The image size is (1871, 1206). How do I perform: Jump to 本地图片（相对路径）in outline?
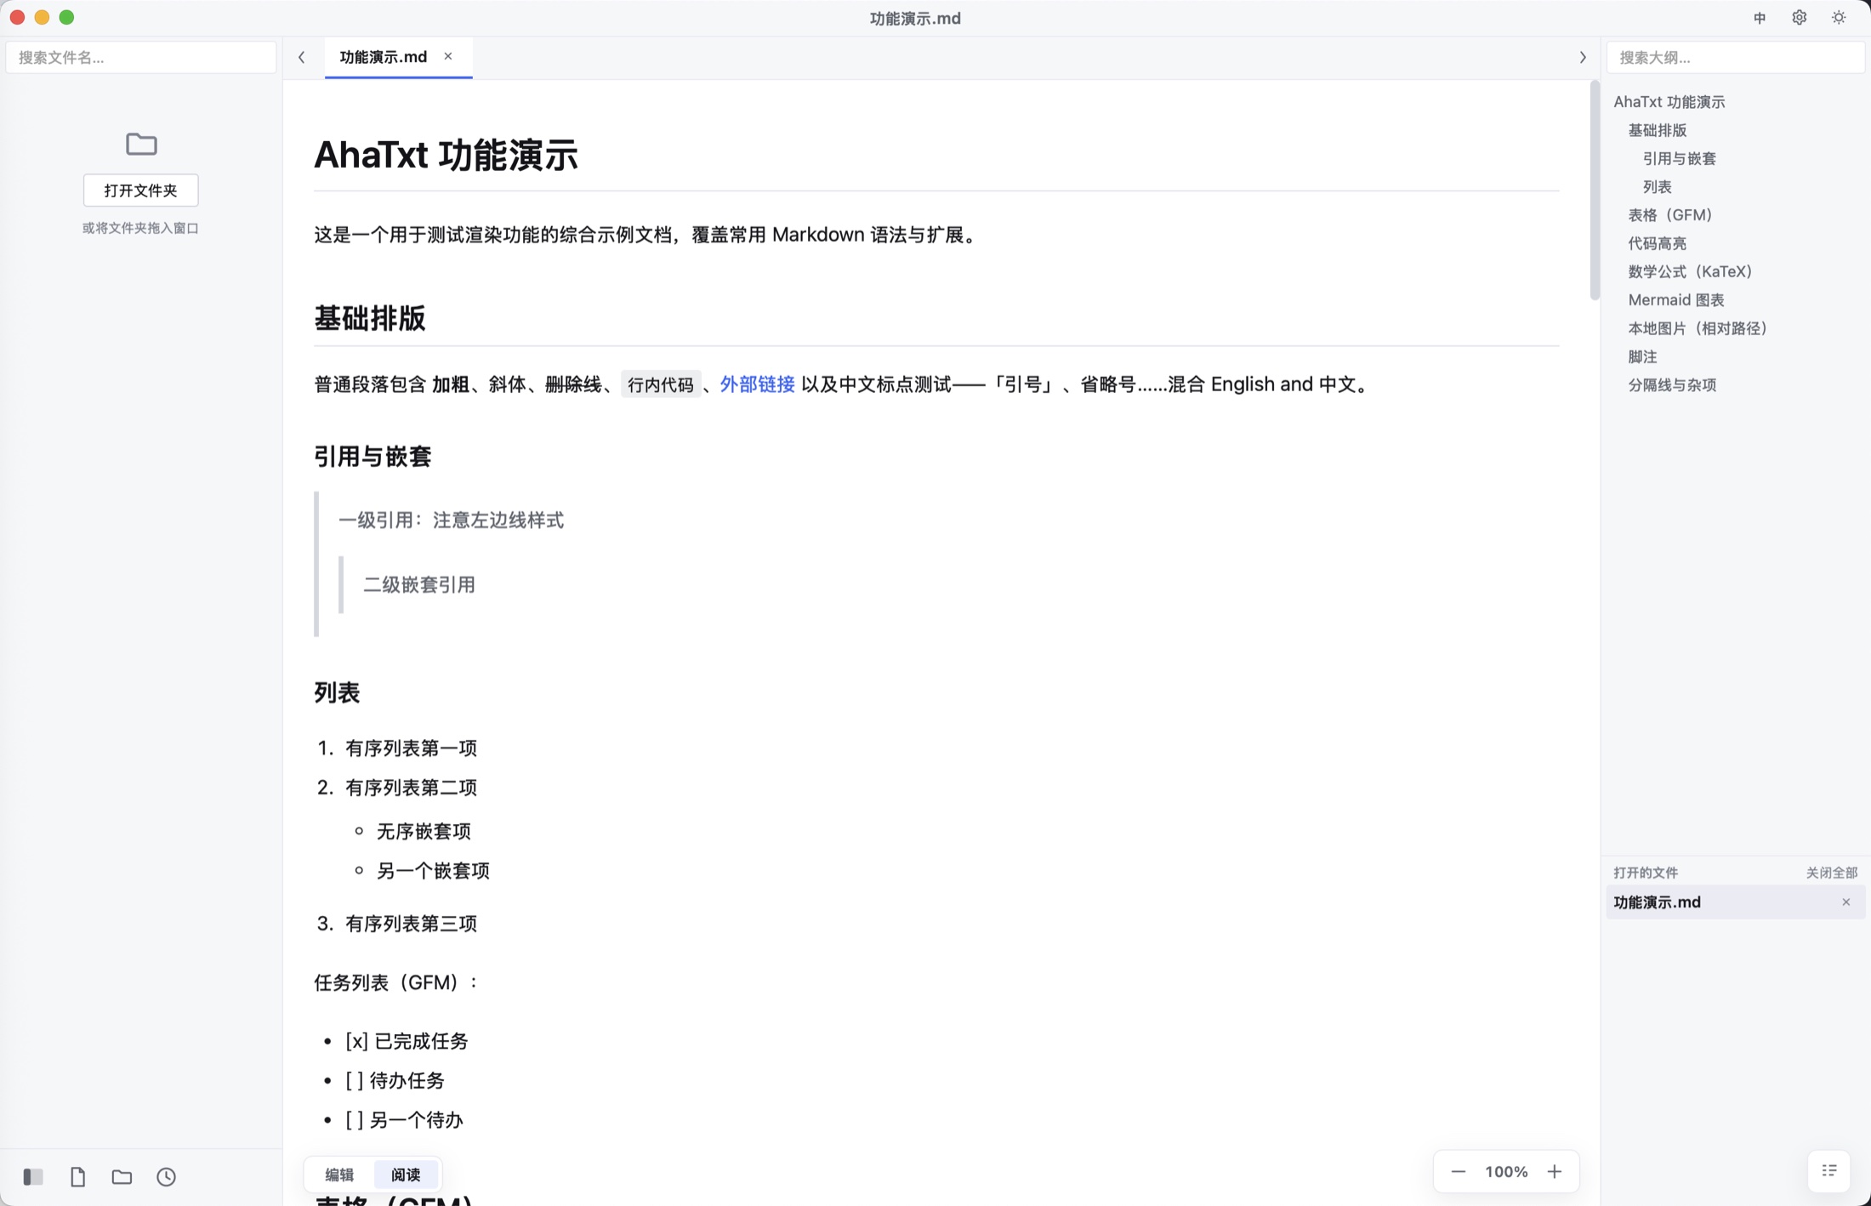click(x=1698, y=328)
